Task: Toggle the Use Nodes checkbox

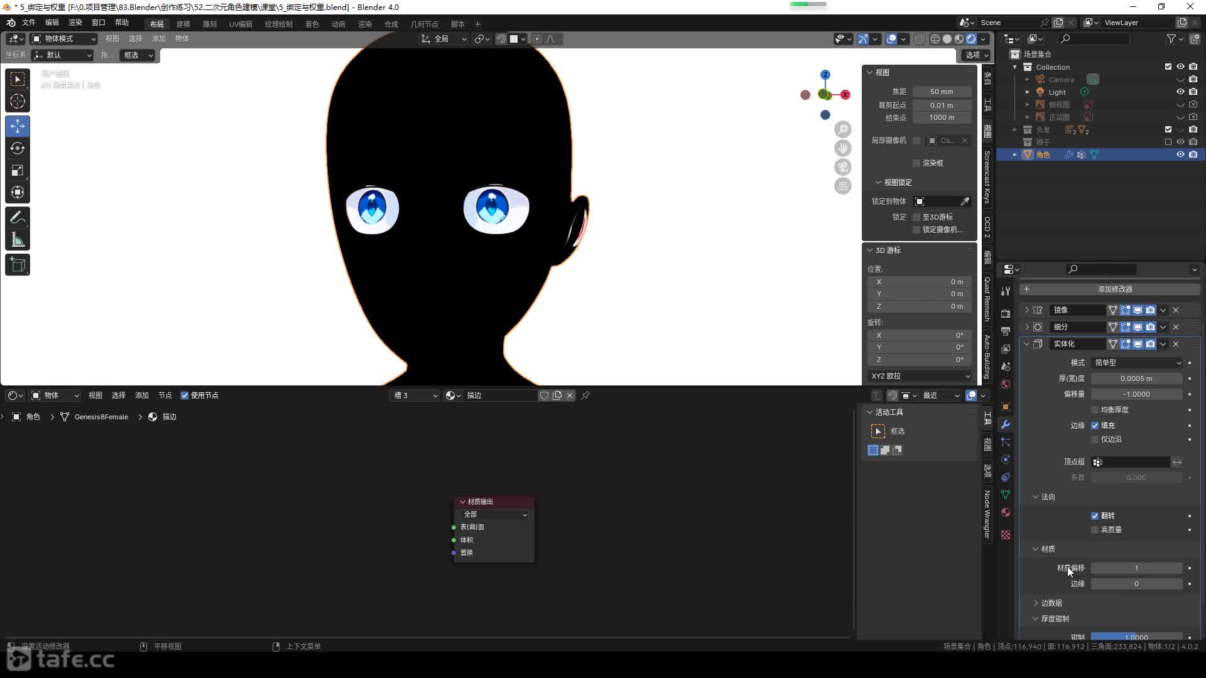Action: click(185, 395)
